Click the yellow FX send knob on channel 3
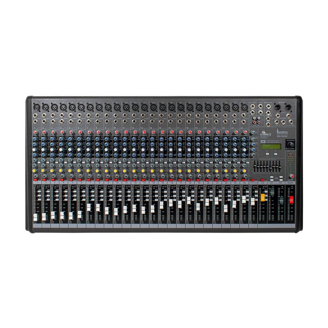Viewport: 328px width, 328px height. coord(52,171)
